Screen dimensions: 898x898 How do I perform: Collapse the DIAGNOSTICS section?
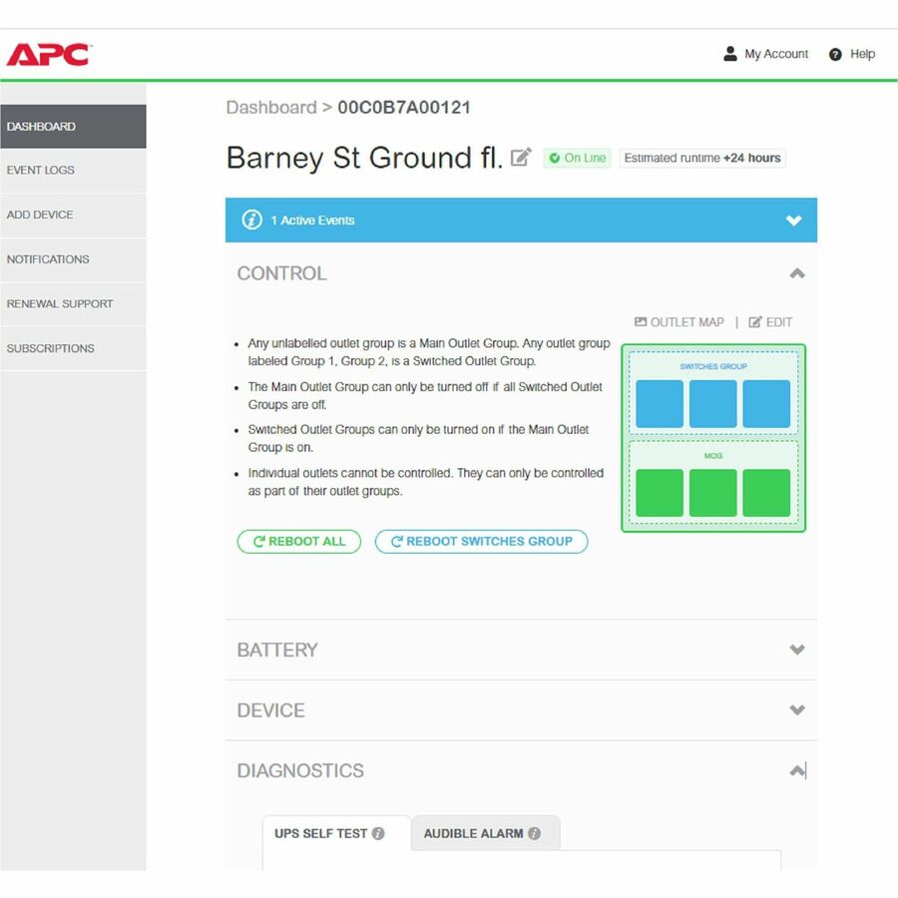[x=795, y=769]
